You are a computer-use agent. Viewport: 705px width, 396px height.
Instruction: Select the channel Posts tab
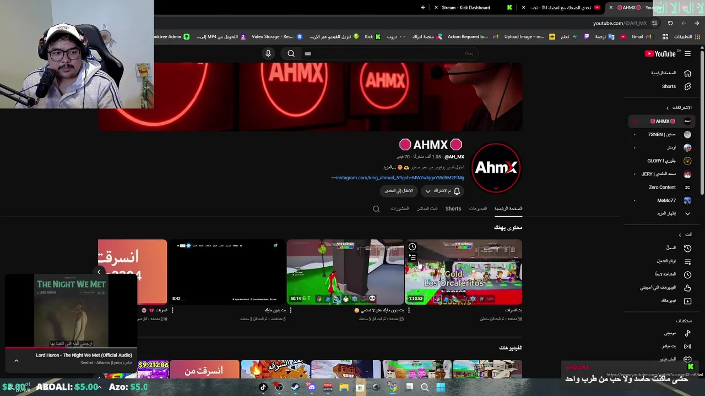400,208
